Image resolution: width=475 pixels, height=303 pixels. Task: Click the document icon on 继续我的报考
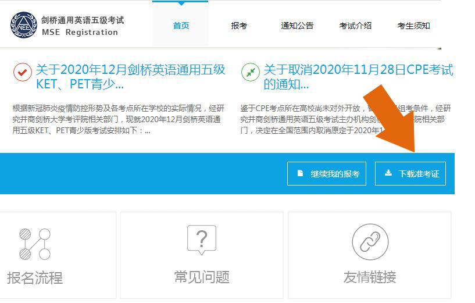[x=300, y=173]
